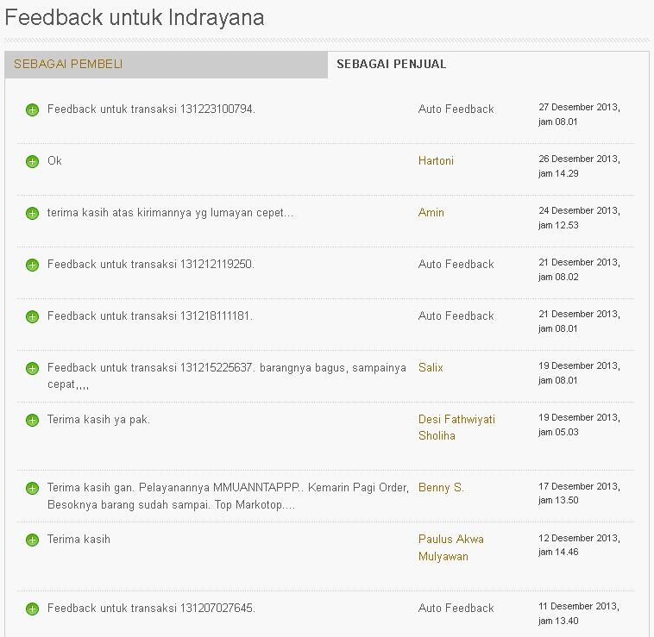Click the date '19 Desember 2013, jam 08.01'
The height and width of the screenshot is (637, 654).
[x=579, y=373]
